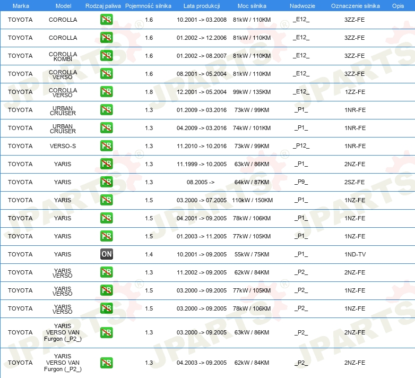This screenshot has height=378, width=415.
Task: Click power value 110kW / 150KM
Action: click(252, 200)
